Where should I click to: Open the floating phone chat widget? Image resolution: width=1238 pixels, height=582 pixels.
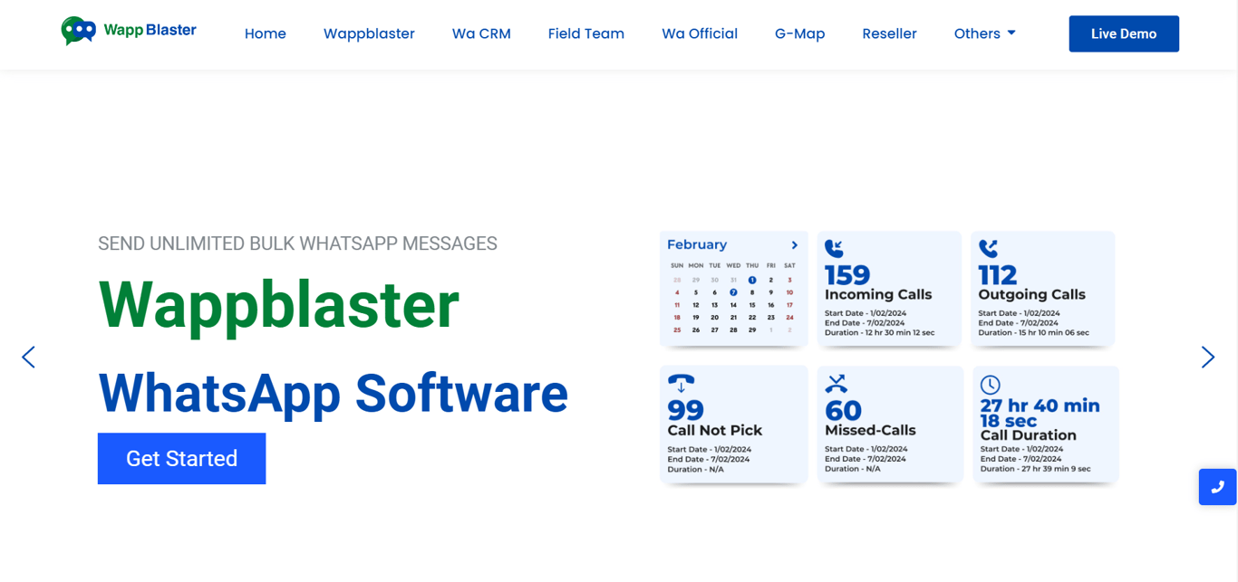point(1216,487)
